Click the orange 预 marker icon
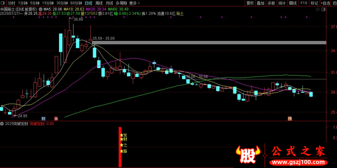337x168 pixels. 290,119
